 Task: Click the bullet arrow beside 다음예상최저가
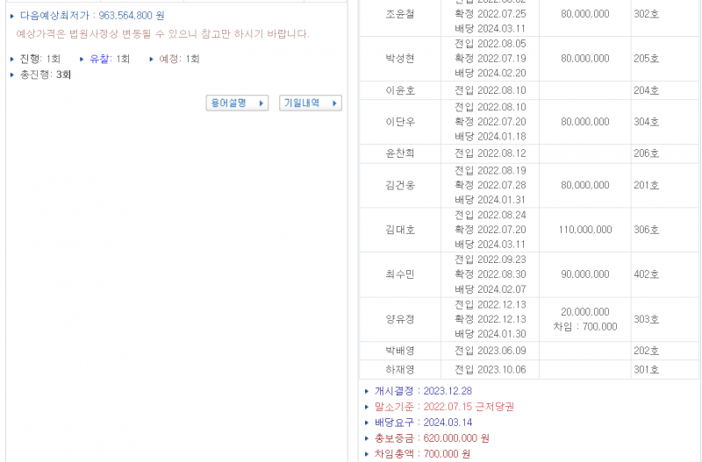[11, 16]
